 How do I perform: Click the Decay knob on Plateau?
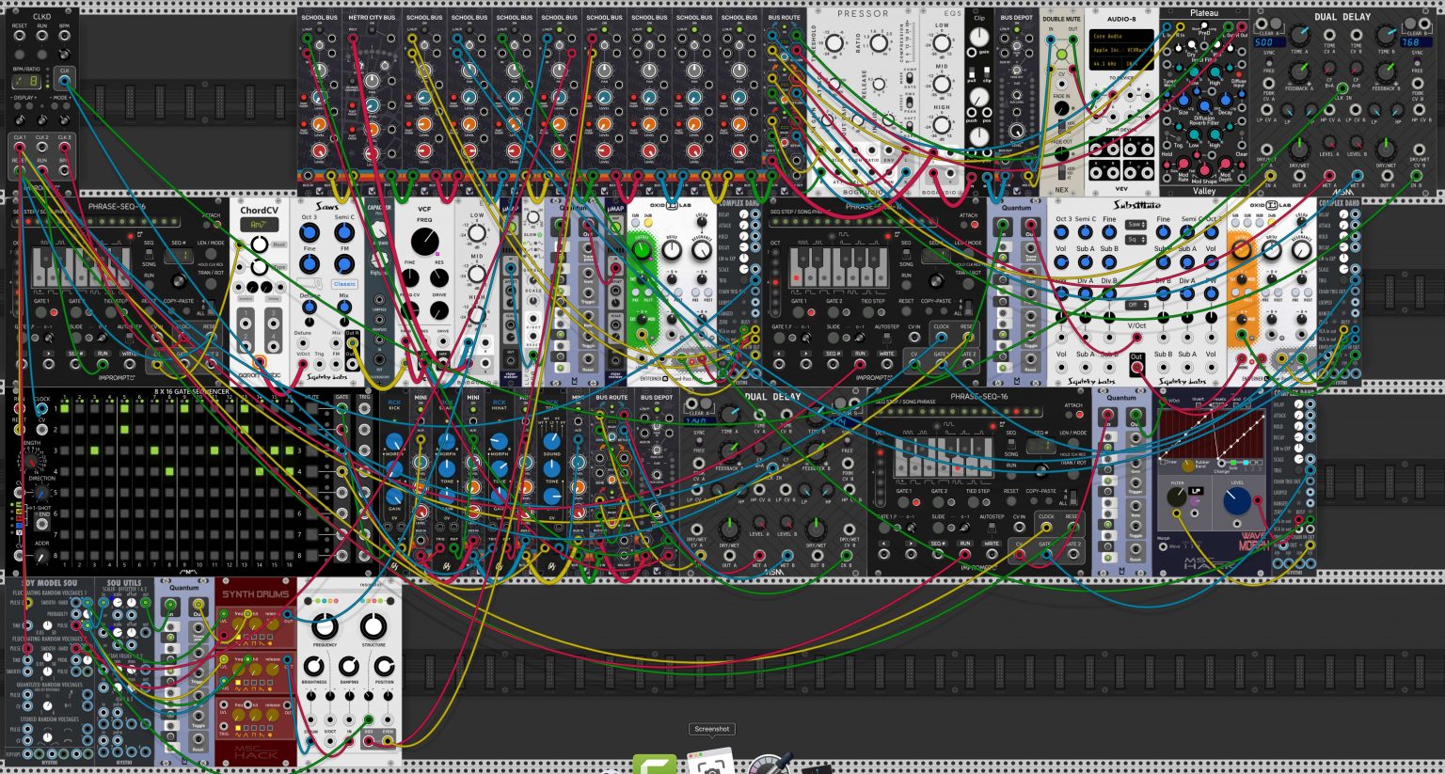pos(1225,99)
